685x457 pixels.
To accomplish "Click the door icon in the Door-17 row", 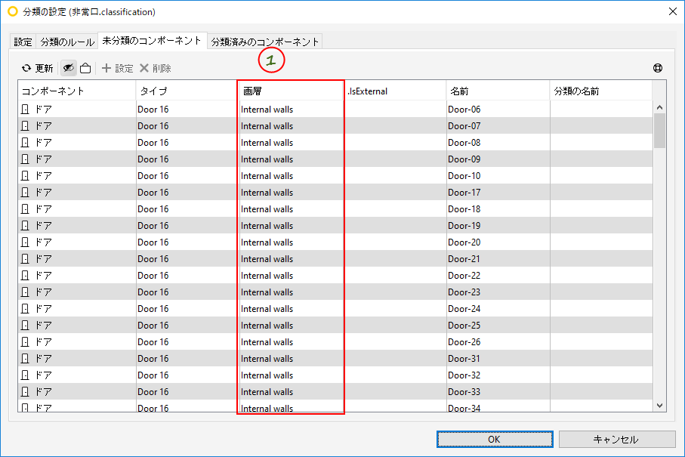I will (26, 192).
